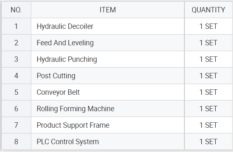Screen dimensions: 233x152
Task: Click quantity cell of Post Cutting row
Action: pyautogui.click(x=208, y=76)
